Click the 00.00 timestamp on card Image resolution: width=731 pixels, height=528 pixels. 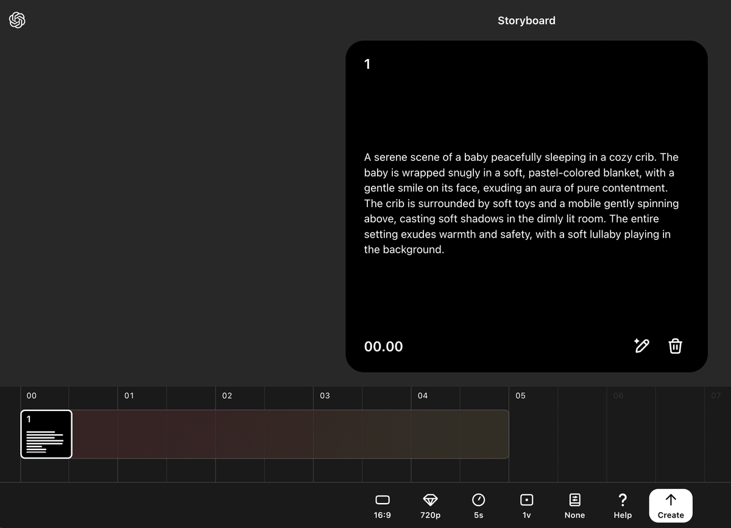pos(383,347)
